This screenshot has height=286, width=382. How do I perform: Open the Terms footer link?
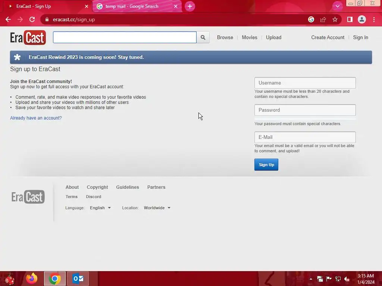tap(71, 197)
